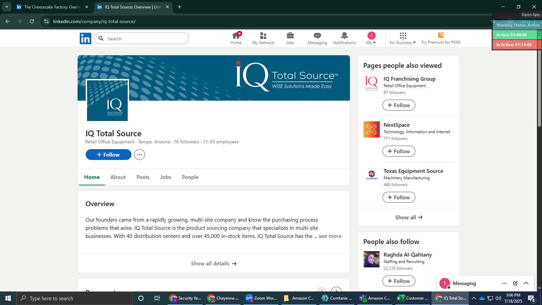This screenshot has width=542, height=305.
Task: Open the Me profile menu
Action: click(x=371, y=38)
